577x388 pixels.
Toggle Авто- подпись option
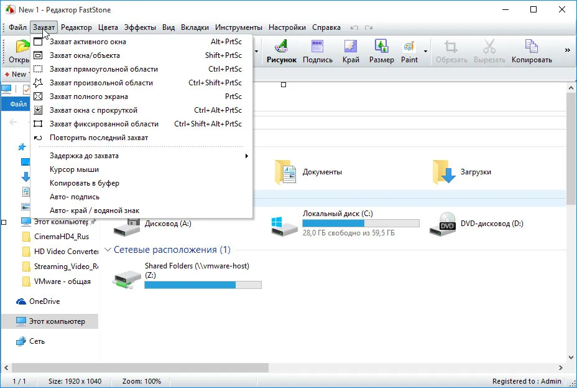coord(141,197)
